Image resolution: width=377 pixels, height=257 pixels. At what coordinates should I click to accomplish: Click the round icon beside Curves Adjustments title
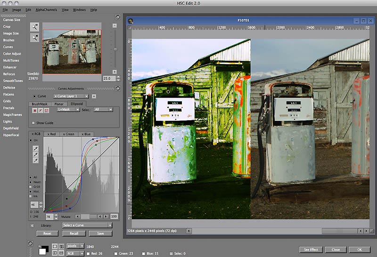click(118, 88)
